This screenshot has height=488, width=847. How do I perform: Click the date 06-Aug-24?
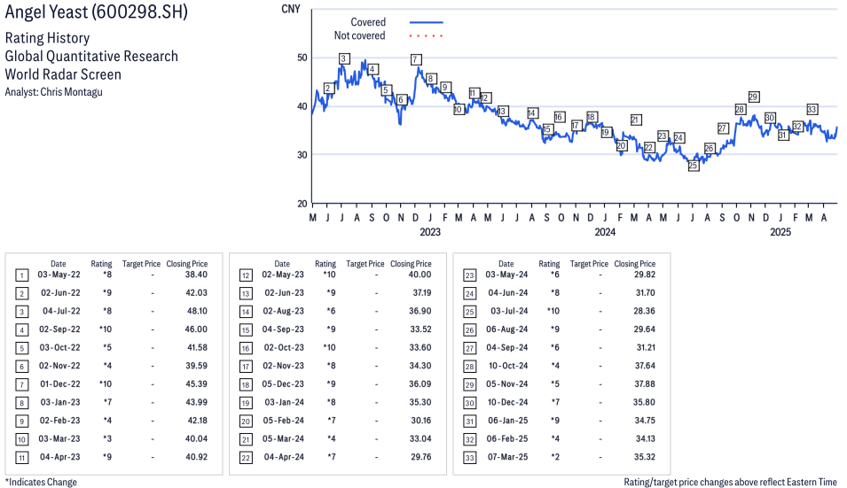point(507,329)
